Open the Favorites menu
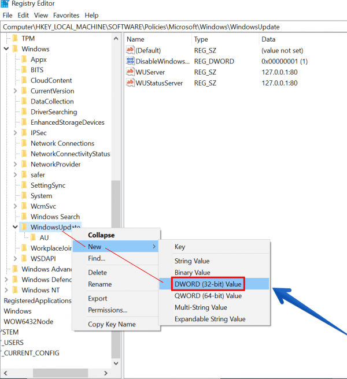 point(67,15)
